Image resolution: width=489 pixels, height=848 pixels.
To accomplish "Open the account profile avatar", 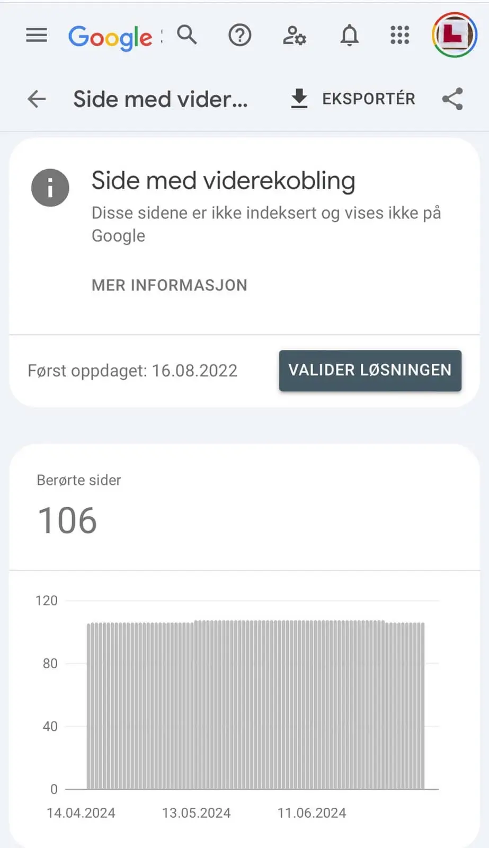I will click(454, 35).
